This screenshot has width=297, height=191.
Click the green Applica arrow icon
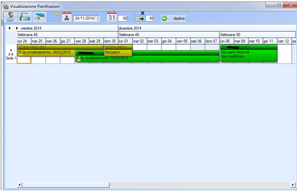(x=164, y=18)
